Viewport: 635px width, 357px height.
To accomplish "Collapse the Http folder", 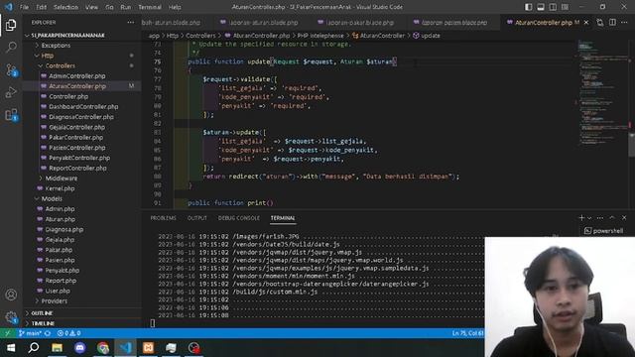I will point(47,56).
